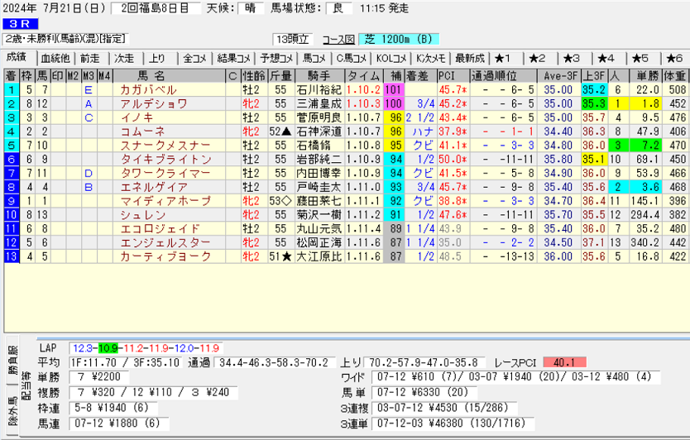
Task: Click the ◇ weight mark for マイディアホープ
Action: coord(285,201)
